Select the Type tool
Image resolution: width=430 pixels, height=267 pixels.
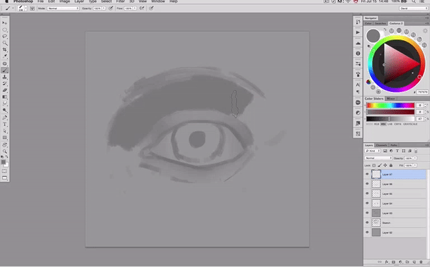[5, 124]
